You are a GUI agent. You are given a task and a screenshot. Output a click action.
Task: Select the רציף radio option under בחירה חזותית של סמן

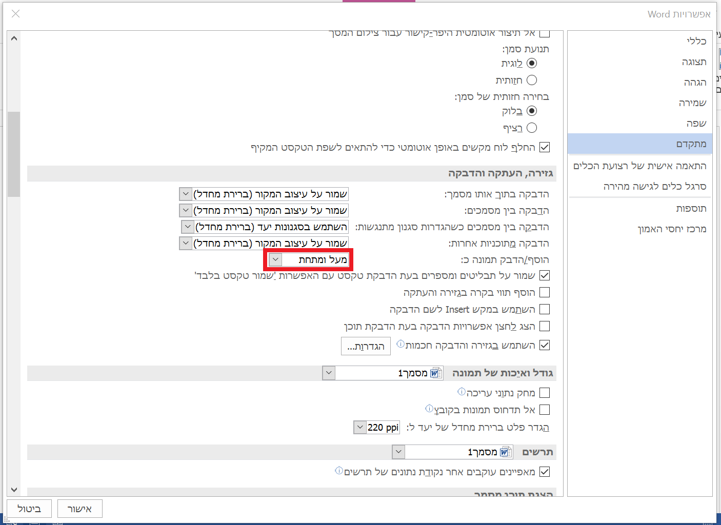pos(532,128)
